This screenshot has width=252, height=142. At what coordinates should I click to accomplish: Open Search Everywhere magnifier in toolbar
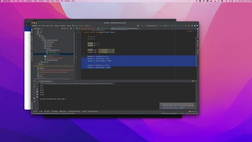point(192,26)
